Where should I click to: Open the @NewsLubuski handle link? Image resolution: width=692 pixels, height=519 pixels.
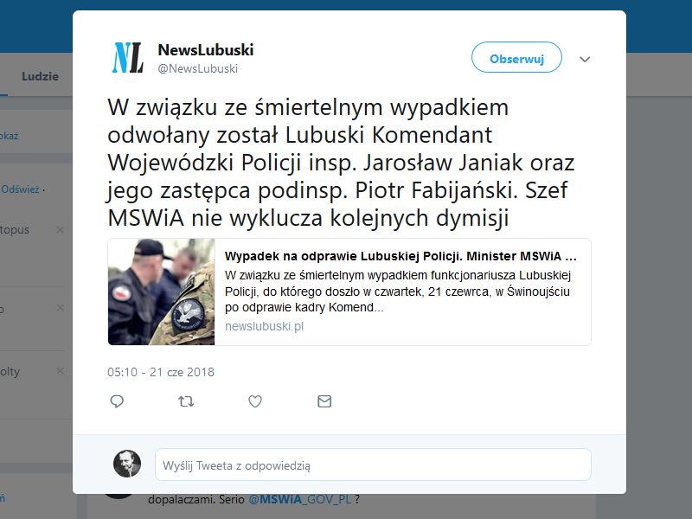[x=198, y=69]
